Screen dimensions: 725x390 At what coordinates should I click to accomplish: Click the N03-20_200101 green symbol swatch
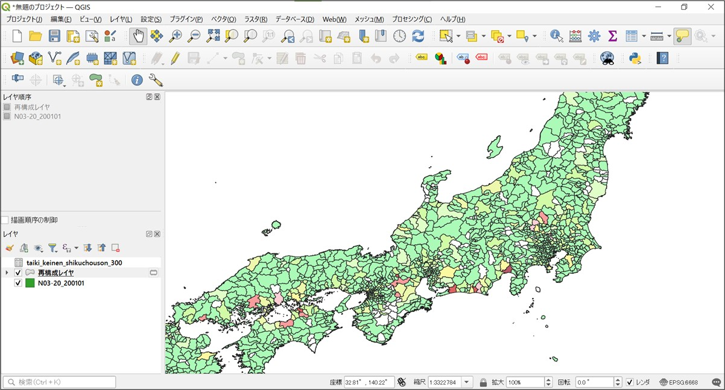30,283
